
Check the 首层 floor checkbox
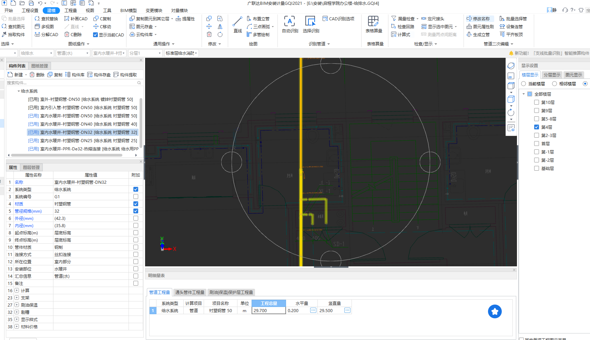coord(537,144)
